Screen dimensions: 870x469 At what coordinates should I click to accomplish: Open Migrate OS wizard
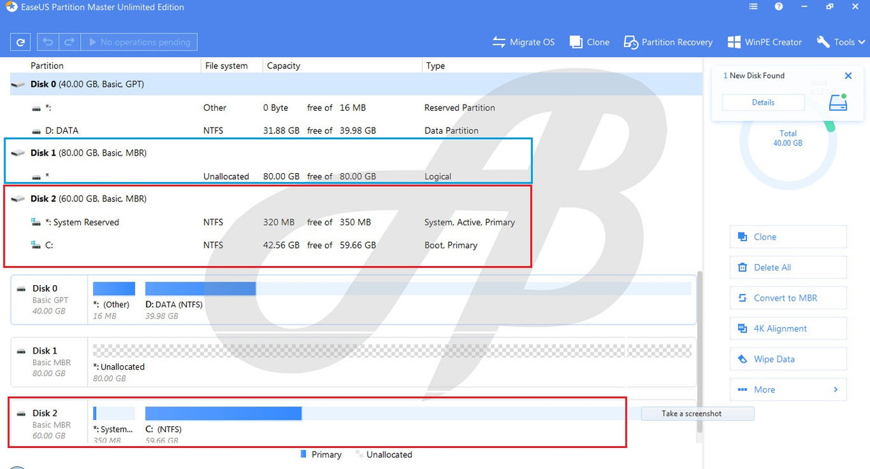[x=523, y=42]
